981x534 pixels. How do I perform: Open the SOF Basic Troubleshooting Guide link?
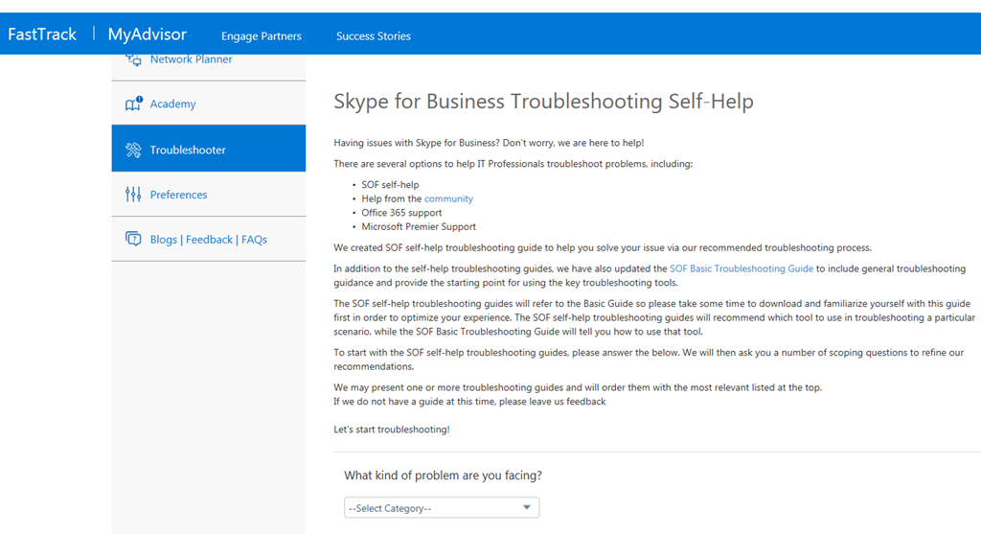pyautogui.click(x=741, y=269)
